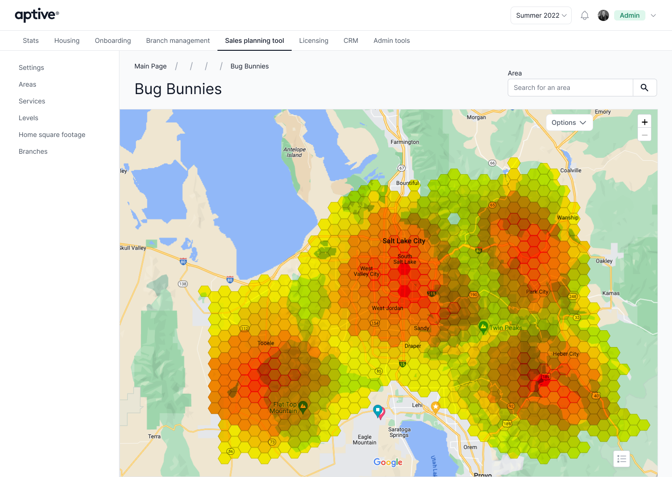Click the Park City map label

(537, 292)
